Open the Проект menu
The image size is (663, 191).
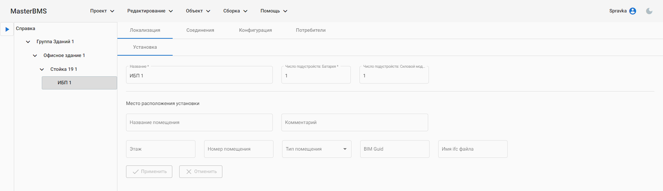102,11
